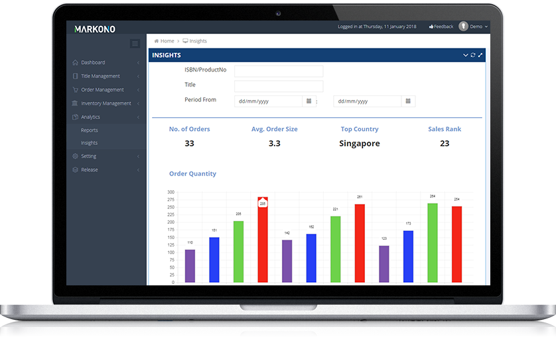Open Inventory Management in the sidebar
Screen dimensions: 556x339
106,103
